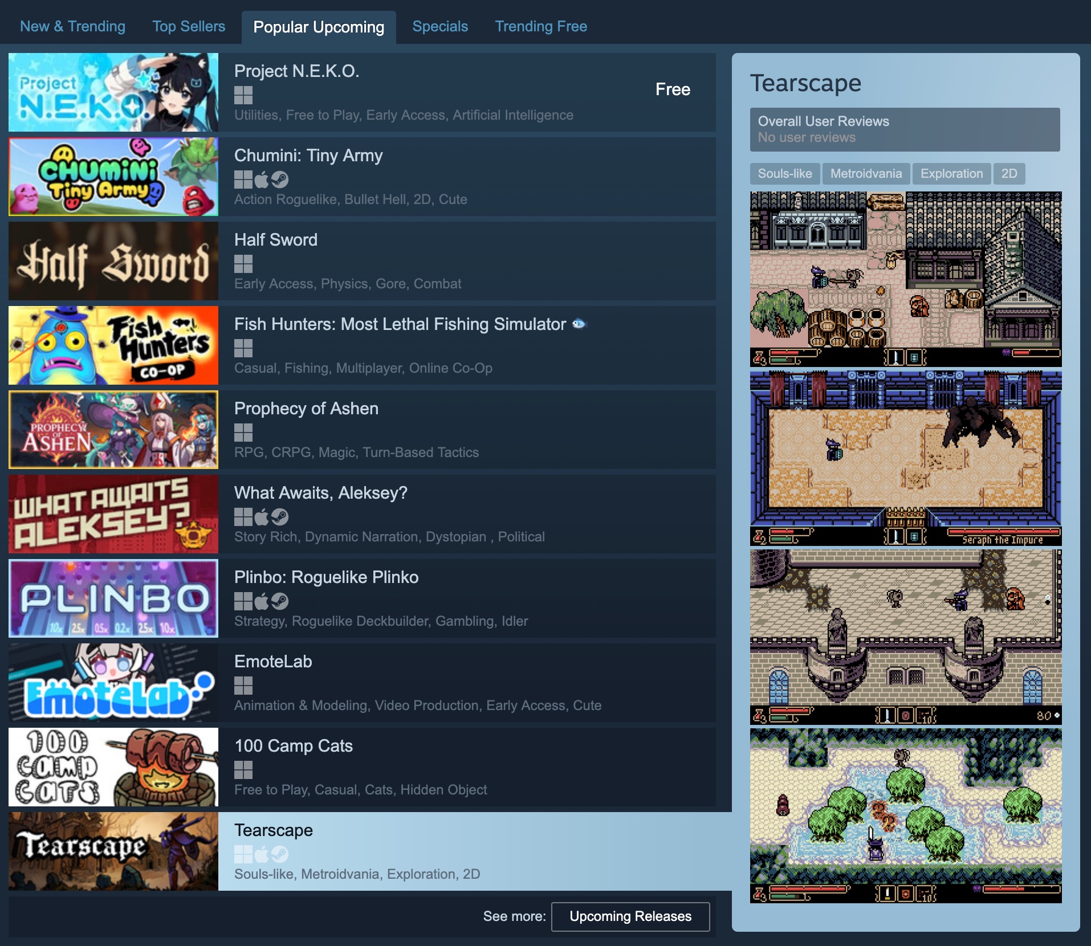Click the Souls-like tag in Tearscape panel
This screenshot has width=1091, height=946.
pos(785,174)
